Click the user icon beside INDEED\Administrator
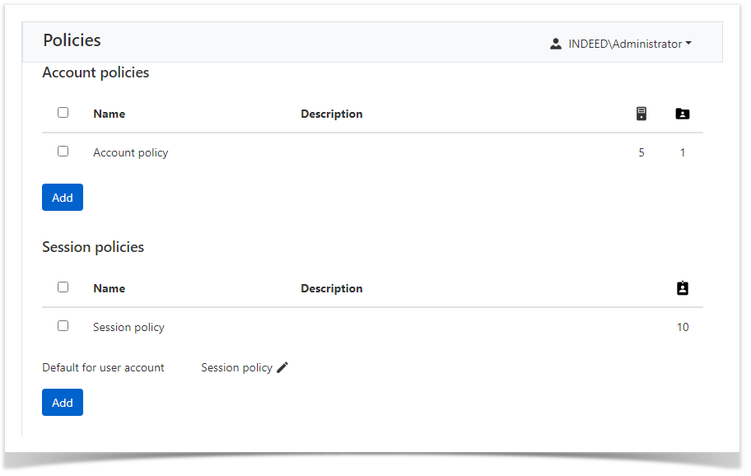Screen dimensions: 751x476 (x=556, y=44)
